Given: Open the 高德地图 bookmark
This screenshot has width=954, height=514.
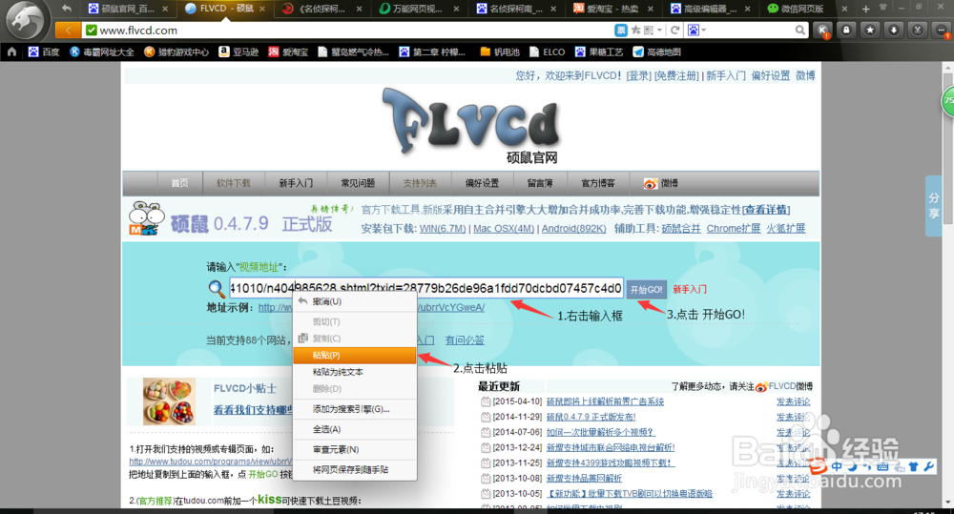Looking at the screenshot, I should [x=657, y=51].
